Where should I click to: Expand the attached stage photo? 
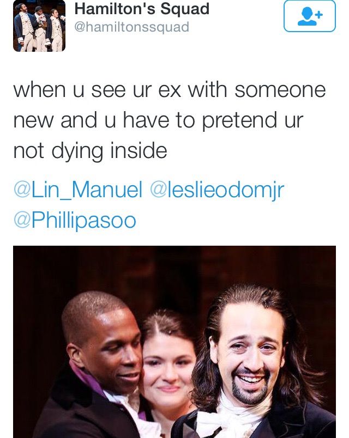(174, 342)
